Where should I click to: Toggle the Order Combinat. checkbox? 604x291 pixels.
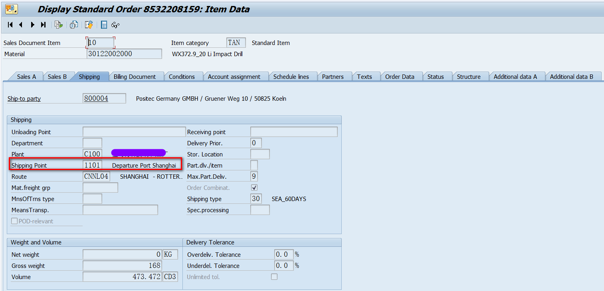(254, 187)
